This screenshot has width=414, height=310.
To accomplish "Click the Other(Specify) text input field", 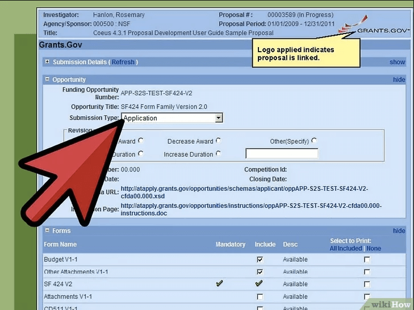I will (282, 153).
